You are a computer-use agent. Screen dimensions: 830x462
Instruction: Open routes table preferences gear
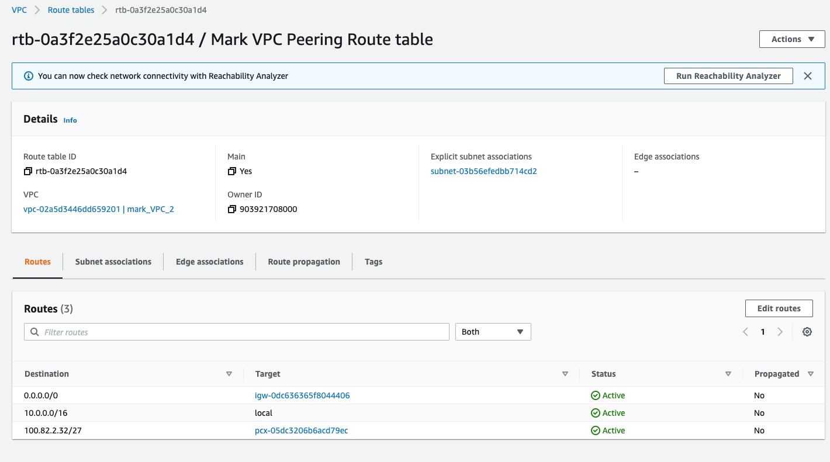807,332
